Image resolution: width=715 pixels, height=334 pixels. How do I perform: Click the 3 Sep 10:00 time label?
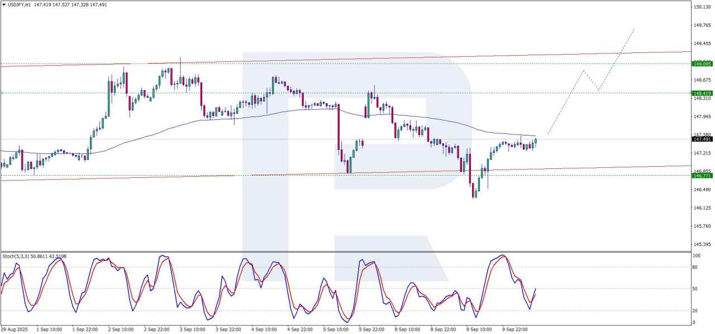point(193,330)
